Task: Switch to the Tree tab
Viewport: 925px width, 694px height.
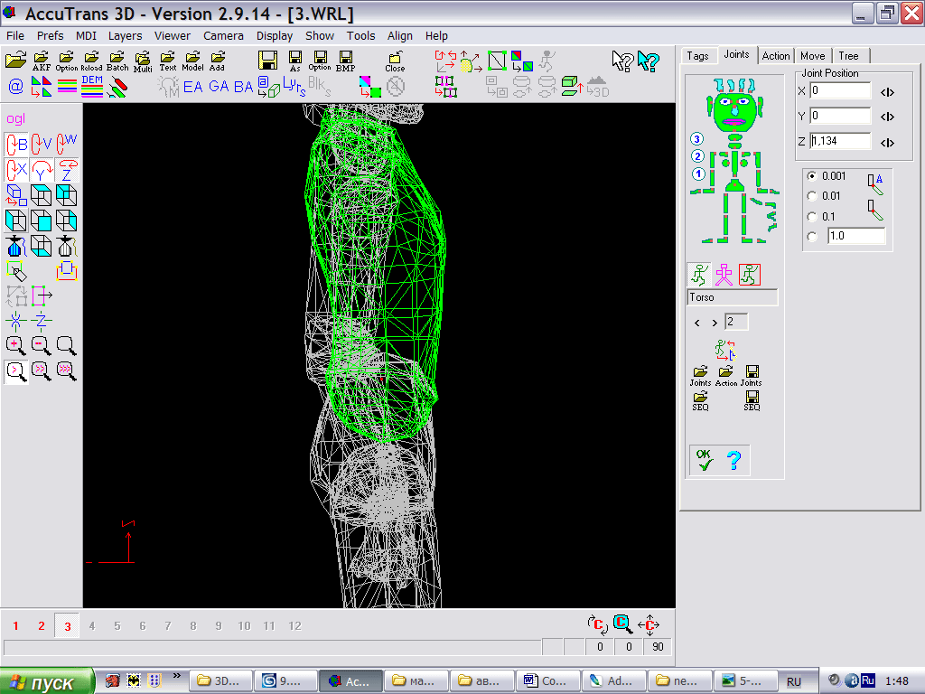Action: point(848,56)
